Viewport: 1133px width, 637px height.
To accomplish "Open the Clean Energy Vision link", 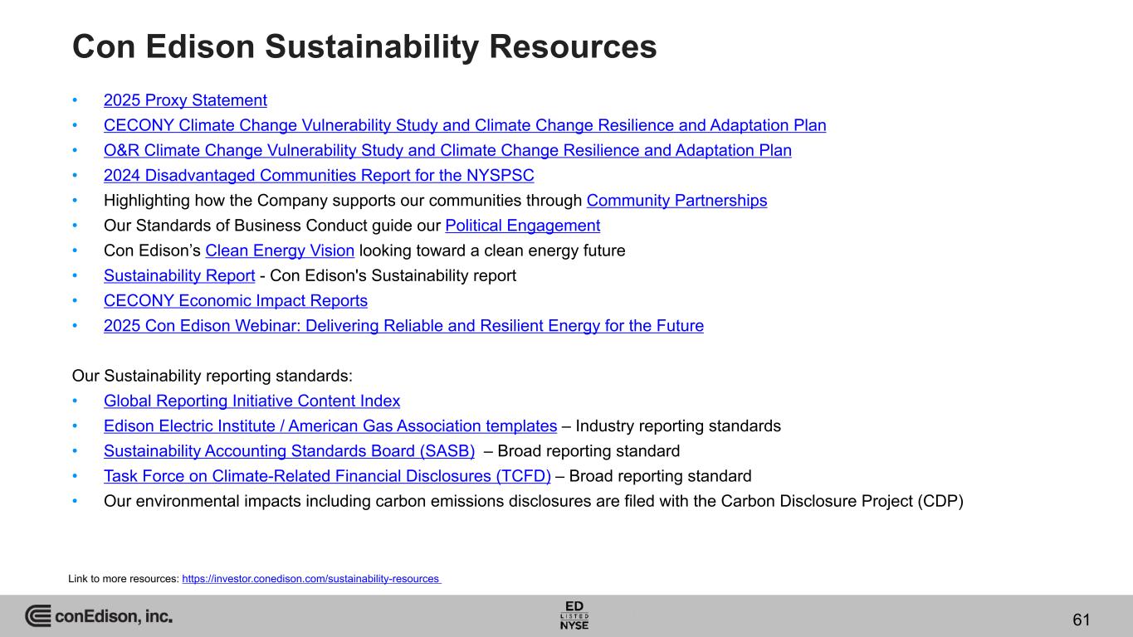I will [280, 250].
